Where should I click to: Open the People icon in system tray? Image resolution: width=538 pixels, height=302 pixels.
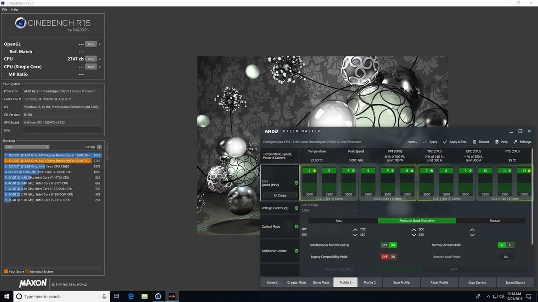click(478, 296)
